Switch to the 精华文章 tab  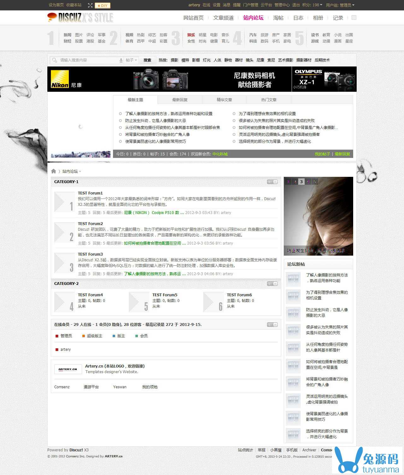coord(224,100)
